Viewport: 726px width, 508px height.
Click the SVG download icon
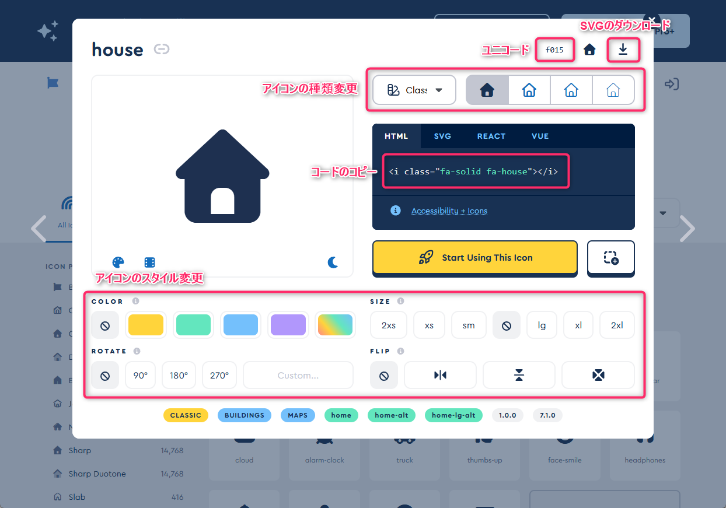point(623,50)
